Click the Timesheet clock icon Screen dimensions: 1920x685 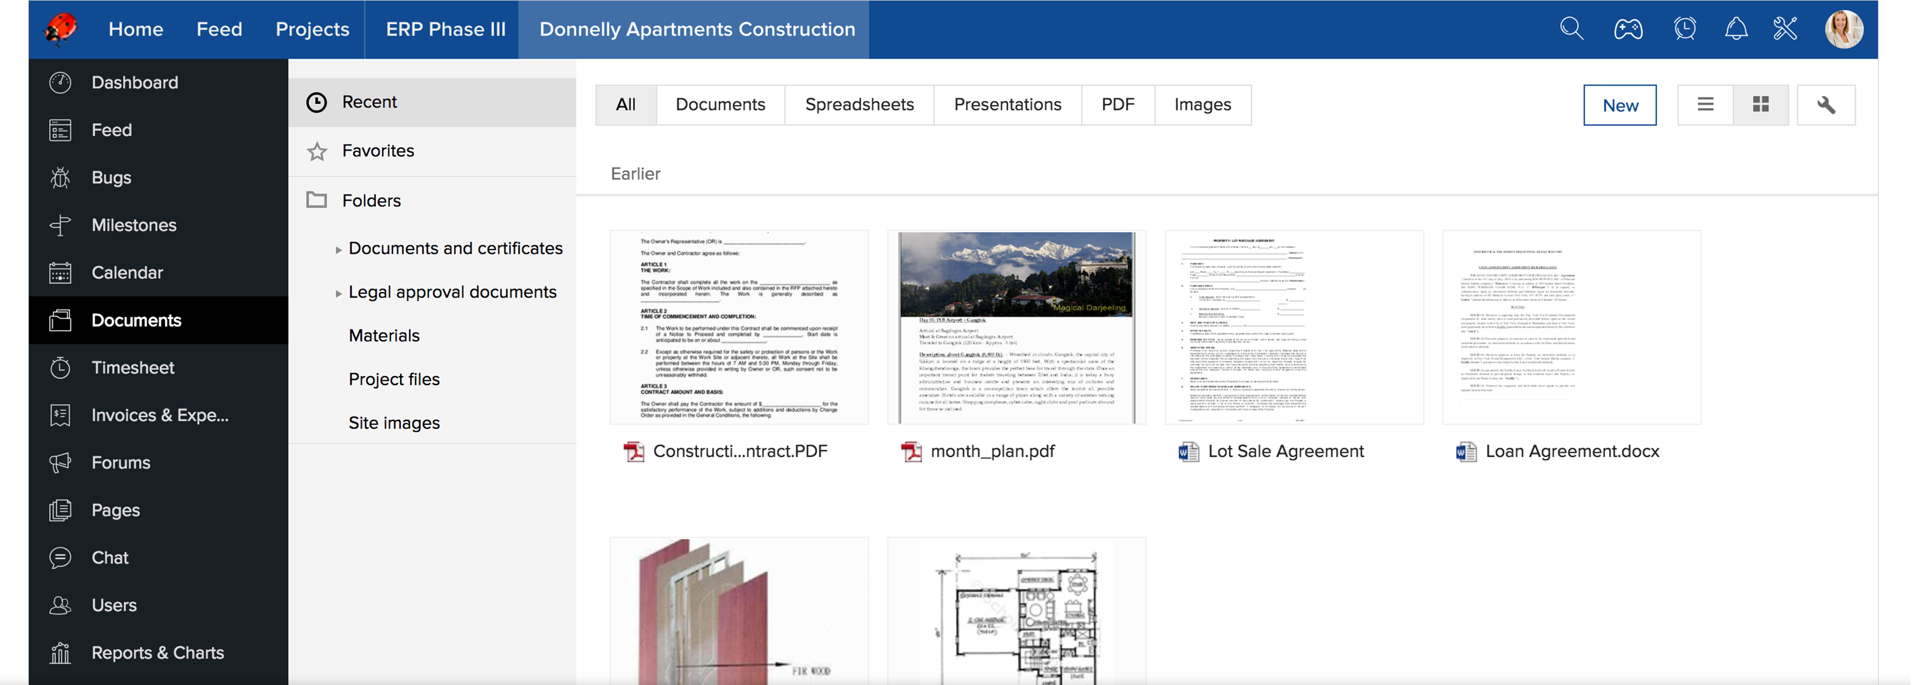click(x=61, y=368)
